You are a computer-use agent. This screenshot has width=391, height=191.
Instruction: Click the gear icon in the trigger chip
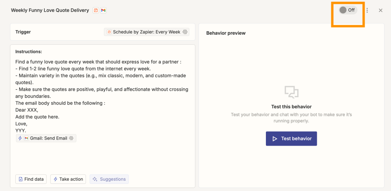(x=185, y=32)
